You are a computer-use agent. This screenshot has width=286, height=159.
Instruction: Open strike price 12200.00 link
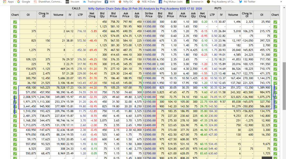(149, 106)
